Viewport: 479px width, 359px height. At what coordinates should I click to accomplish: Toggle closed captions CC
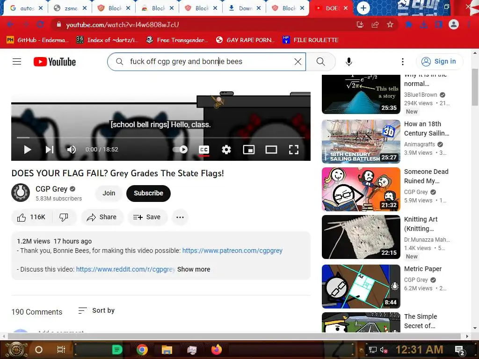204,150
